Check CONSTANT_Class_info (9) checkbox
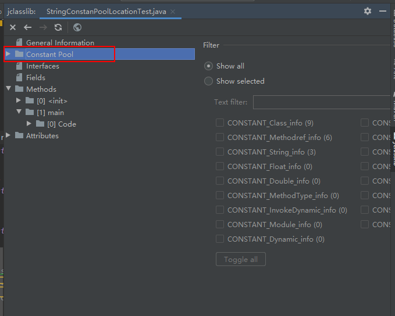Image resolution: width=395 pixels, height=316 pixels. tap(220, 123)
